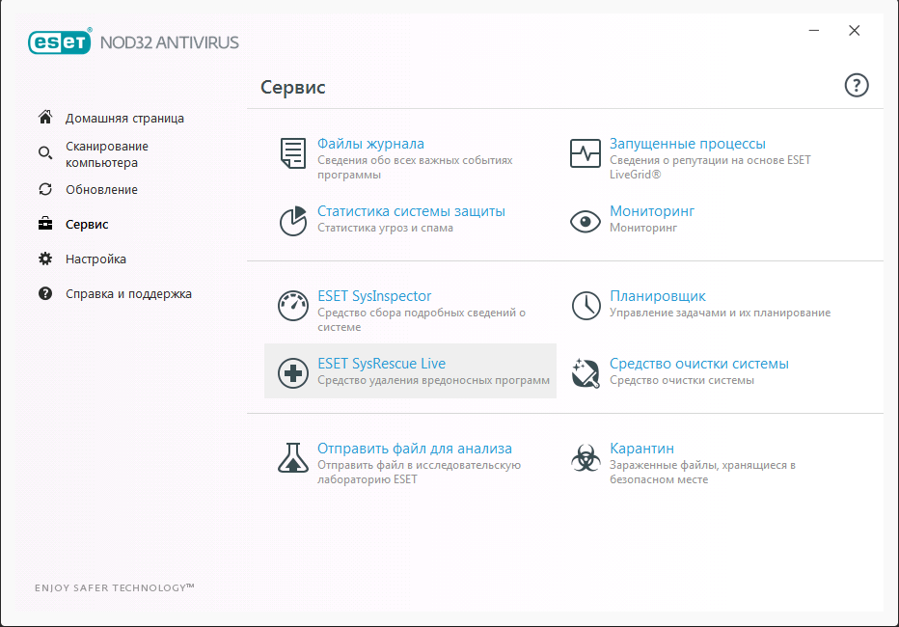
Task: View Статистика системы защиты
Action: [411, 211]
